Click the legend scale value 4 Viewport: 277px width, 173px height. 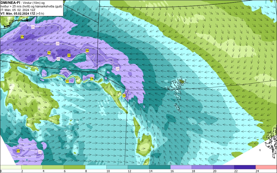click(x=43, y=171)
